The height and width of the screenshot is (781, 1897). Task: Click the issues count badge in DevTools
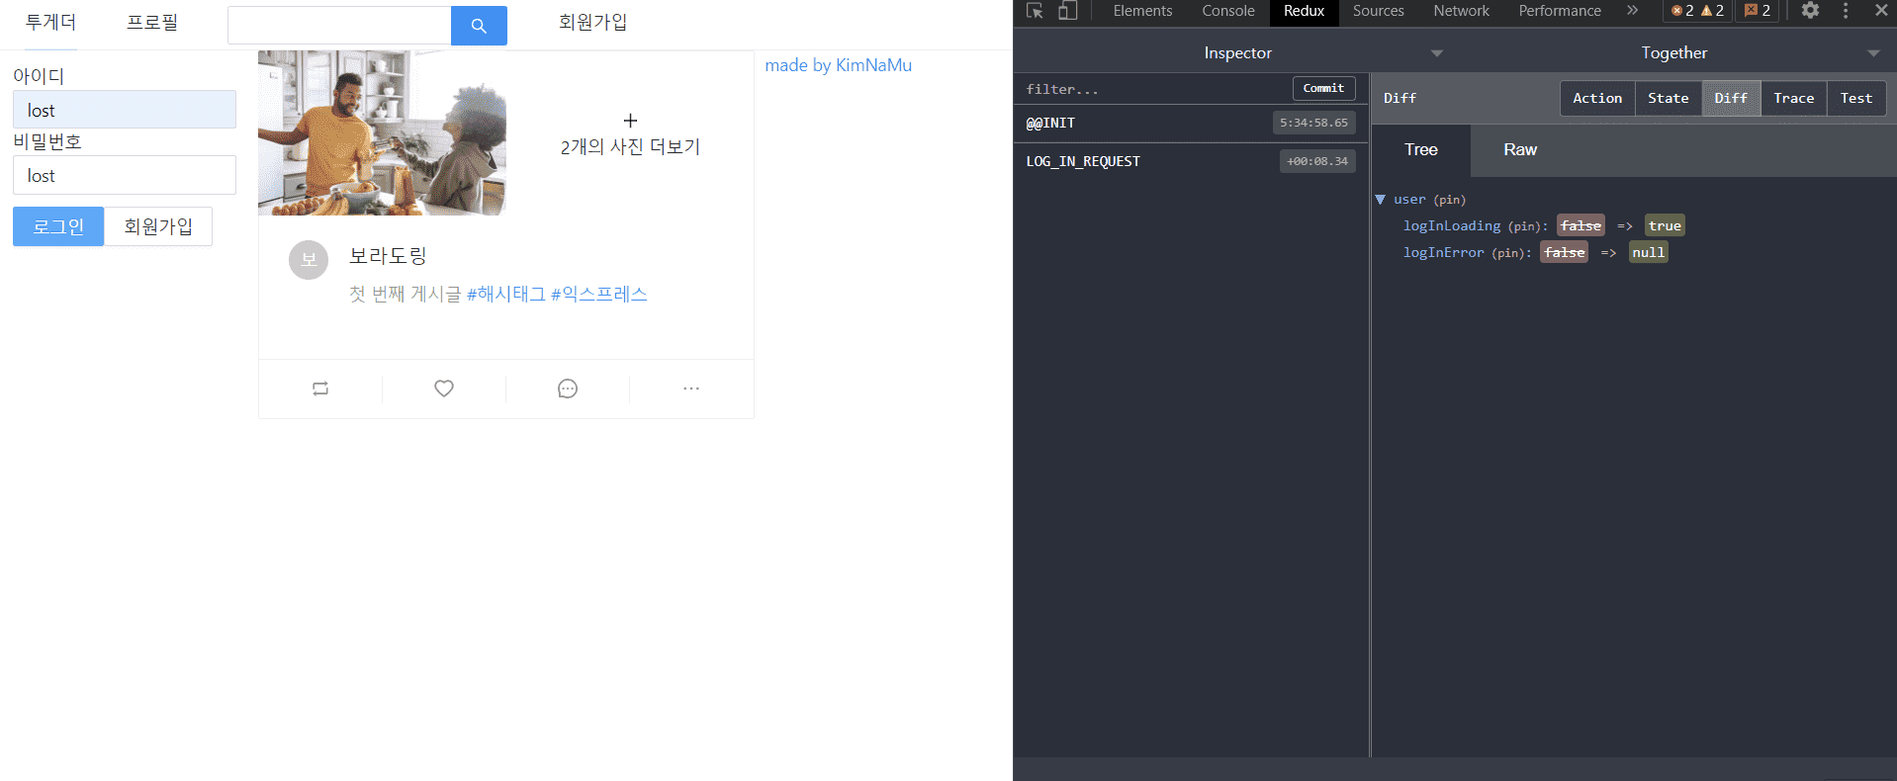(x=1758, y=11)
